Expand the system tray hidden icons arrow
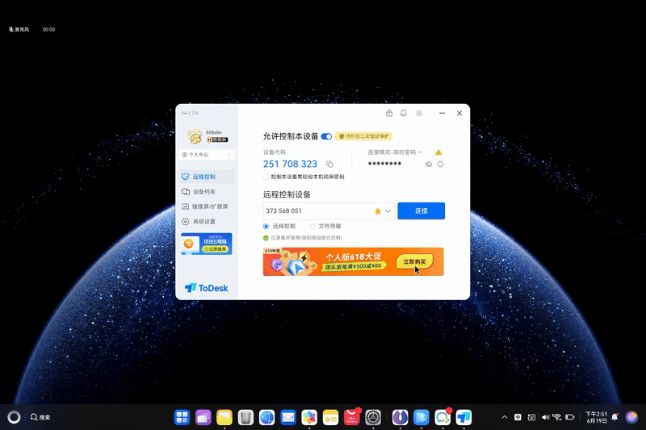This screenshot has width=646, height=430. pyautogui.click(x=504, y=417)
